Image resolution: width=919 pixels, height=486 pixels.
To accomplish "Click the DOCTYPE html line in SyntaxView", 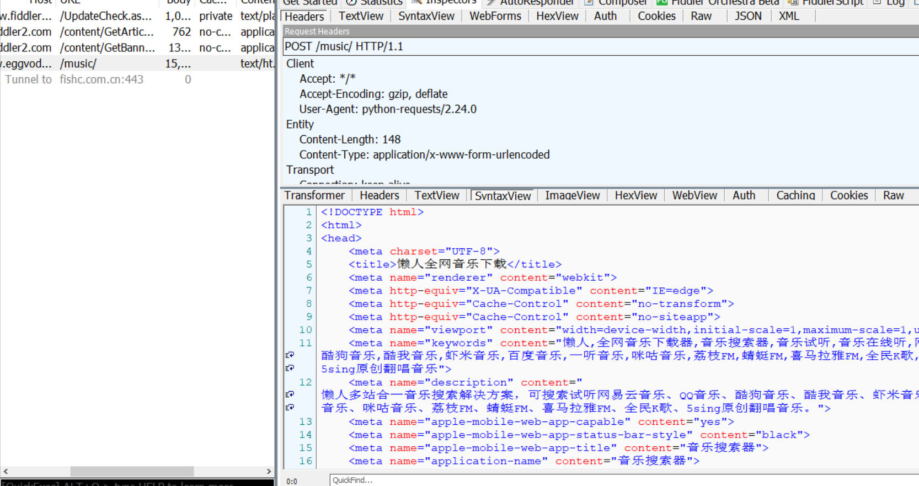I will [372, 212].
